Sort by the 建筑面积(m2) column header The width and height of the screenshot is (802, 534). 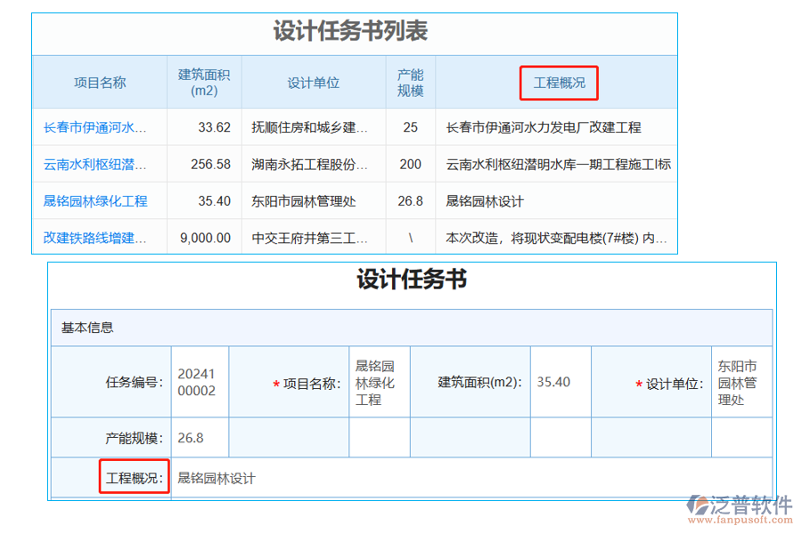click(x=204, y=82)
